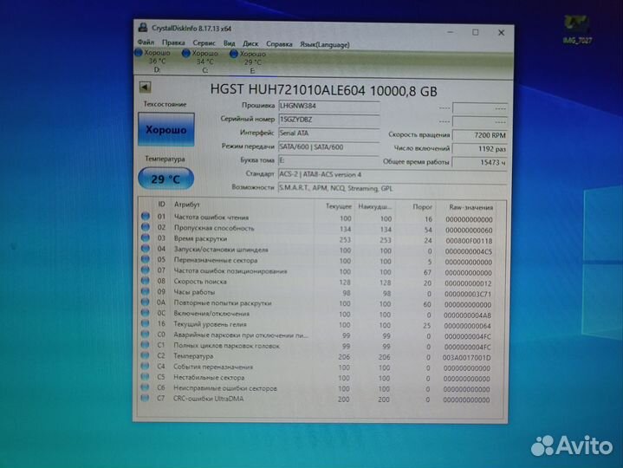The height and width of the screenshot is (468, 623).
Task: Click the CrystalDiskInfo title bar icon
Action: tap(143, 30)
